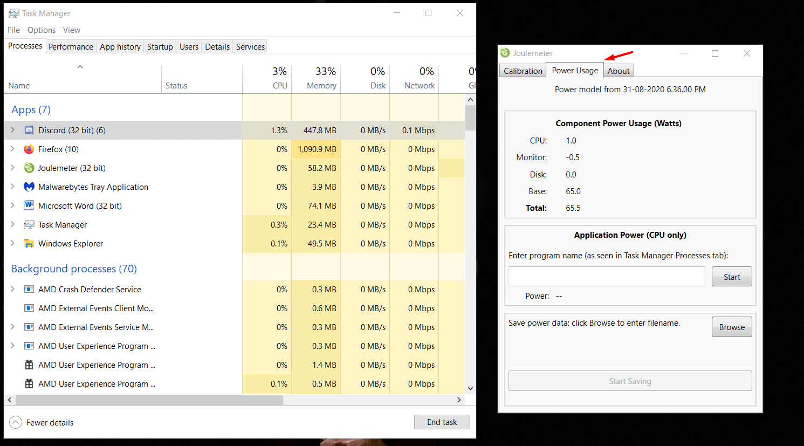Image resolution: width=804 pixels, height=446 pixels.
Task: Click the Apps (7) group heading
Action: tap(31, 110)
